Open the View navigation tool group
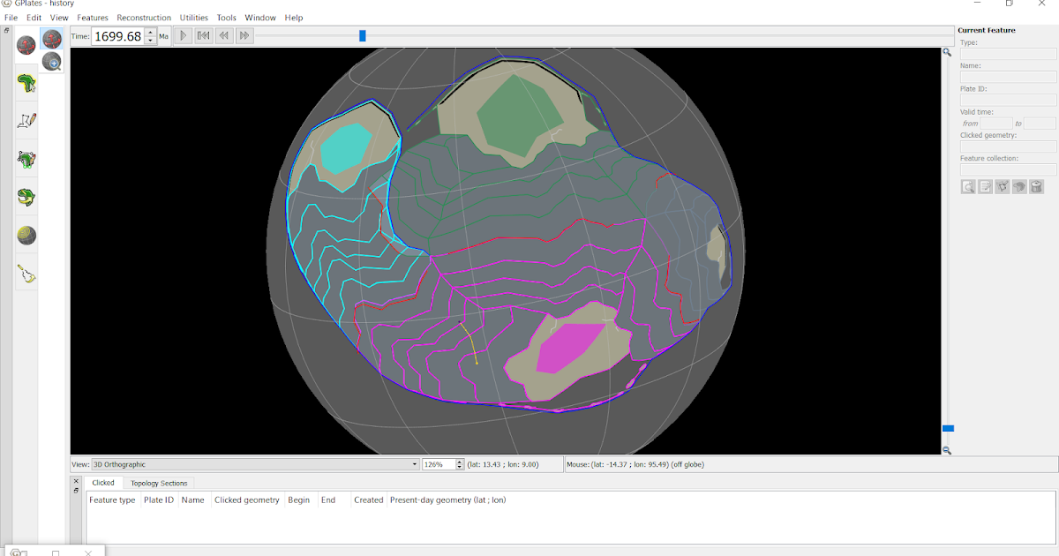The height and width of the screenshot is (556, 1059). point(26,44)
